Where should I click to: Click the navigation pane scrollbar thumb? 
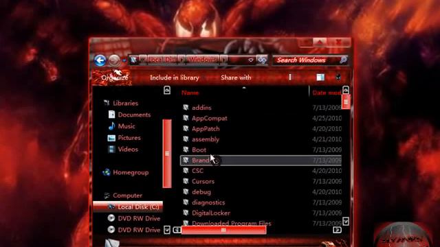click(x=167, y=154)
